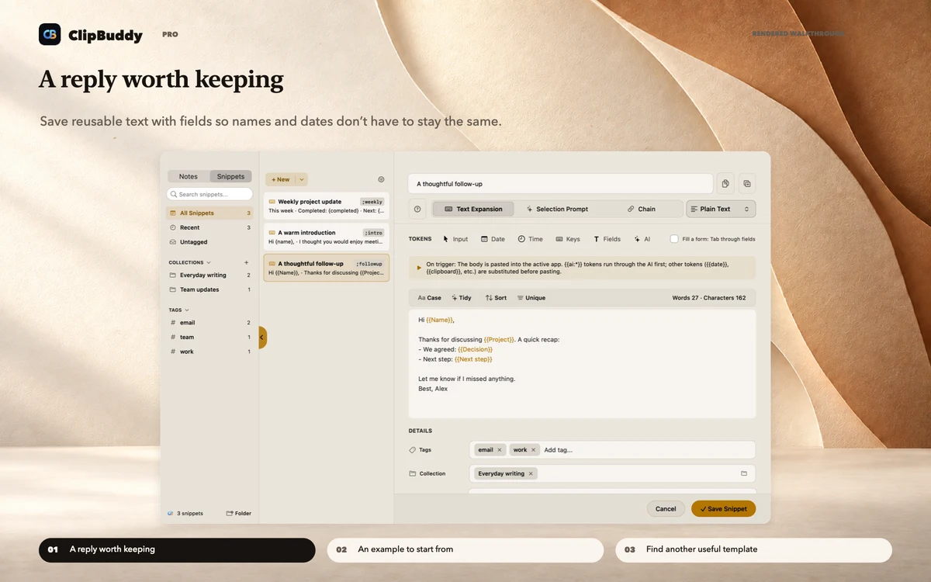Collapse the Collections section

pyautogui.click(x=209, y=262)
